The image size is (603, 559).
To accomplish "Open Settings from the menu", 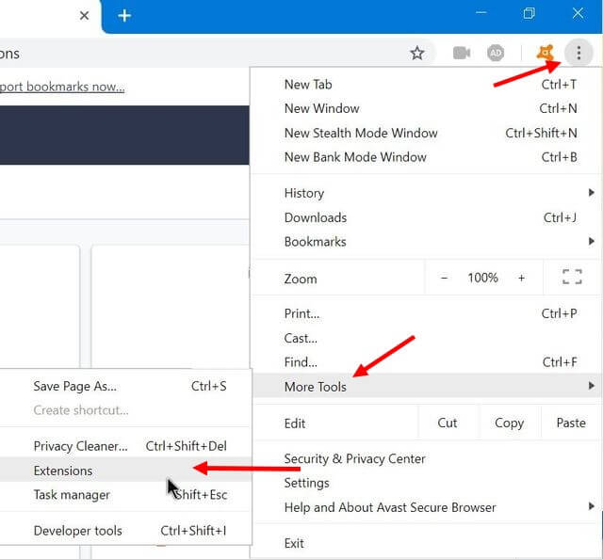I will pos(425,483).
